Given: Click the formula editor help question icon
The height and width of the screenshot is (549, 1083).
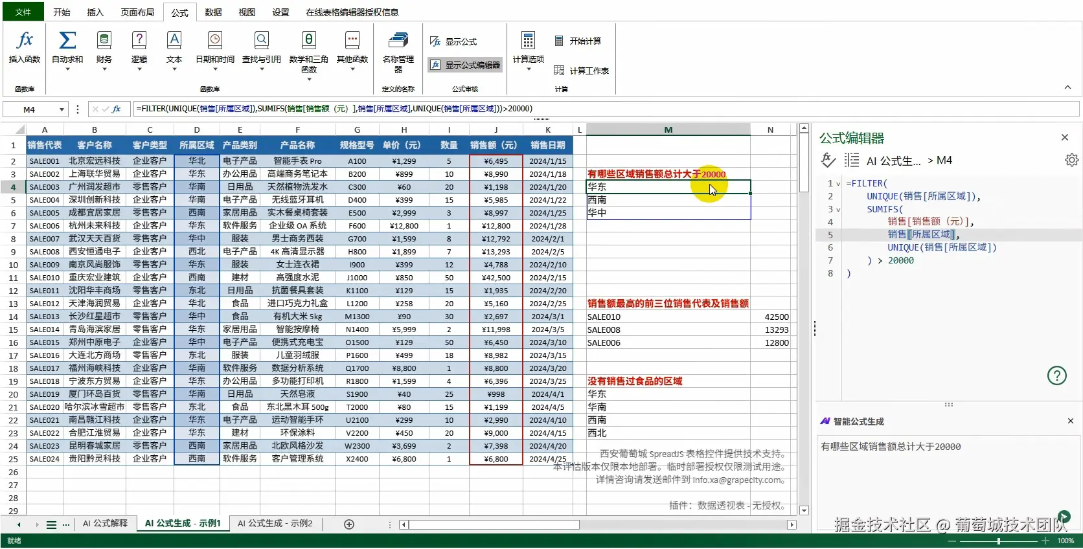Looking at the screenshot, I should (1057, 375).
